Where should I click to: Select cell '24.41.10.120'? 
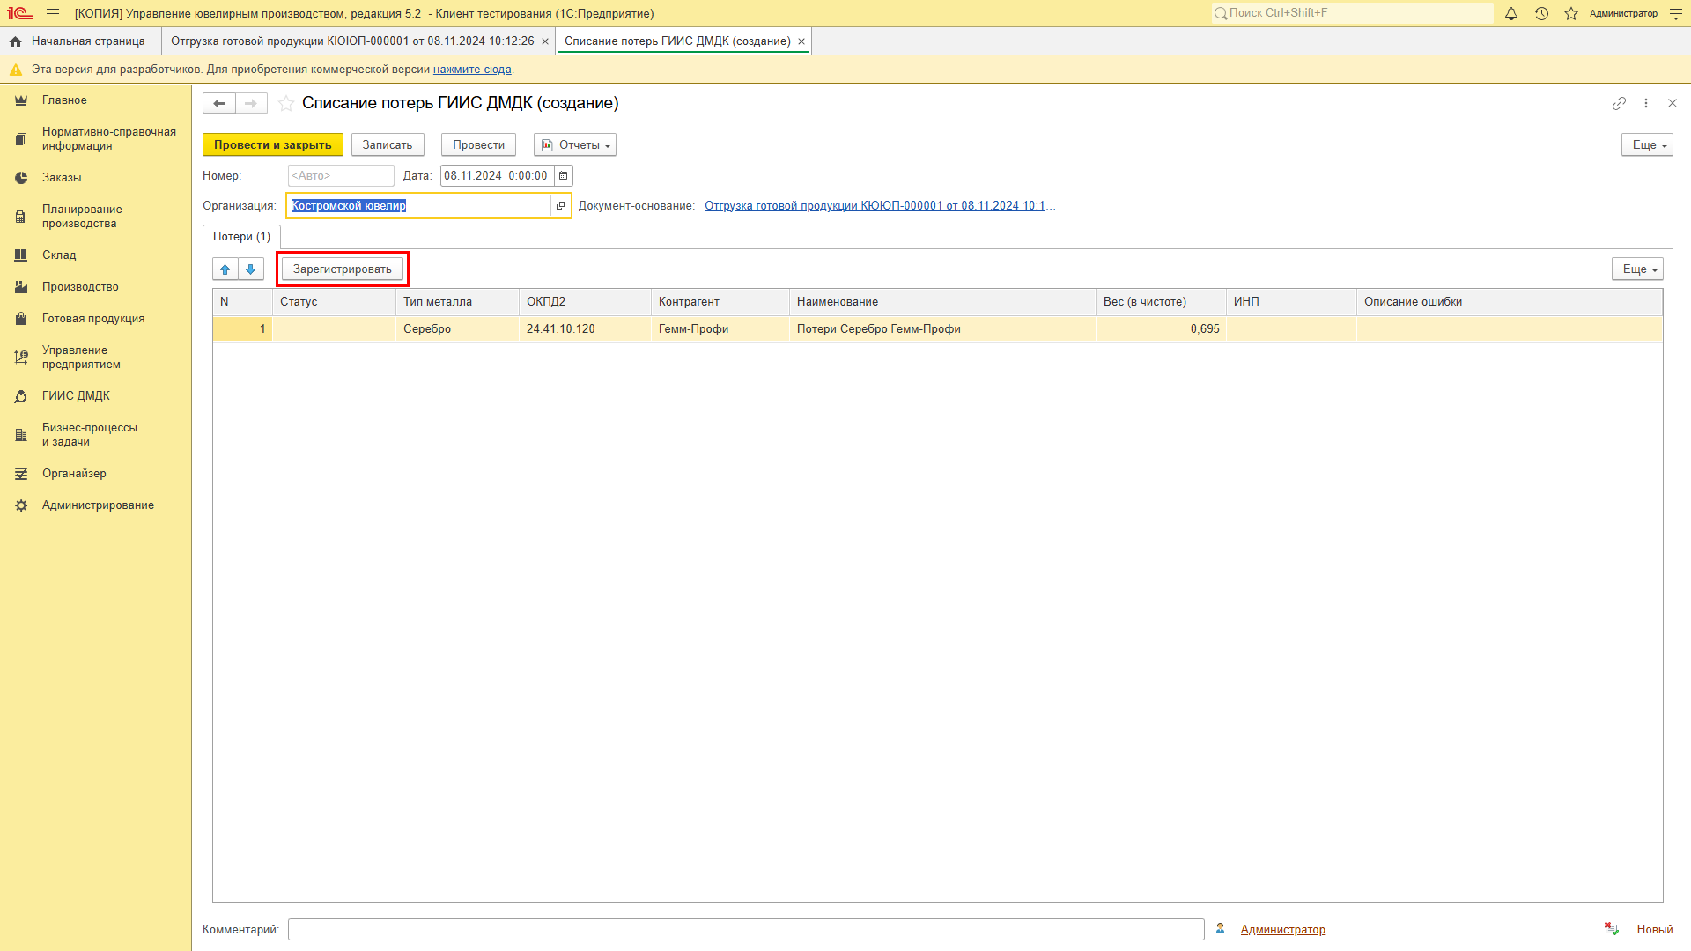[585, 329]
